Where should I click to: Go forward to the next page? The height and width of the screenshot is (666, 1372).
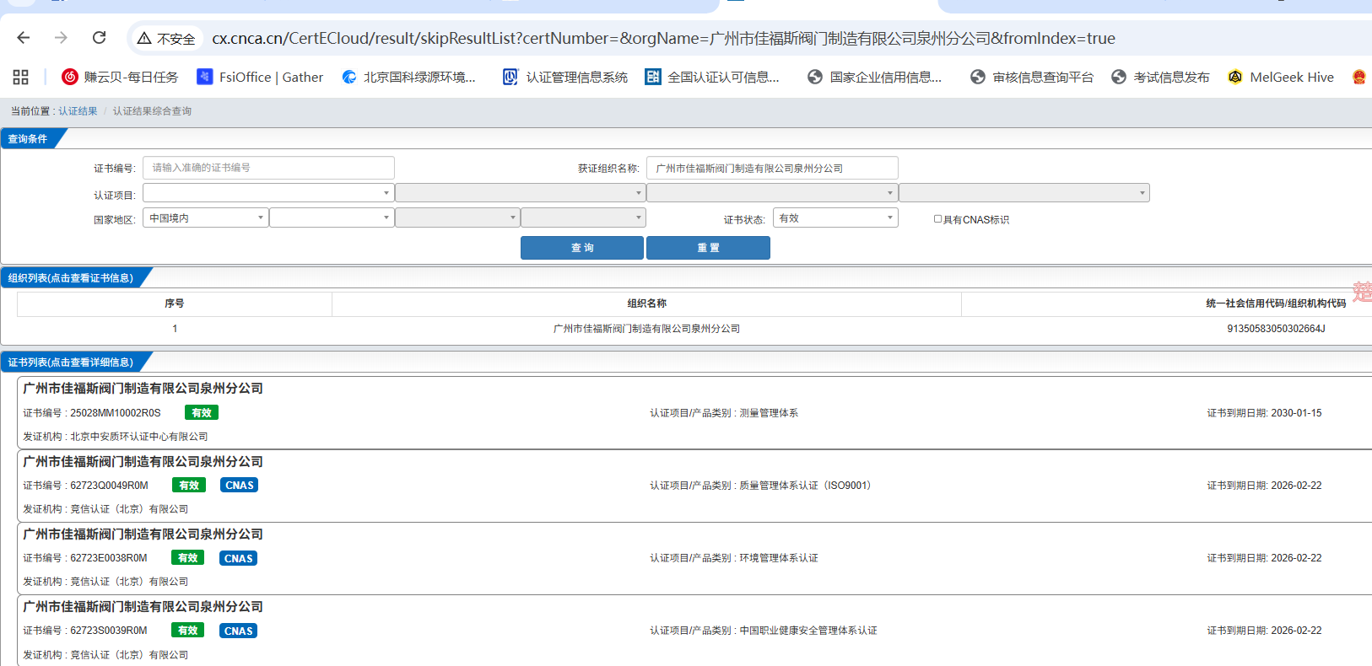point(61,38)
